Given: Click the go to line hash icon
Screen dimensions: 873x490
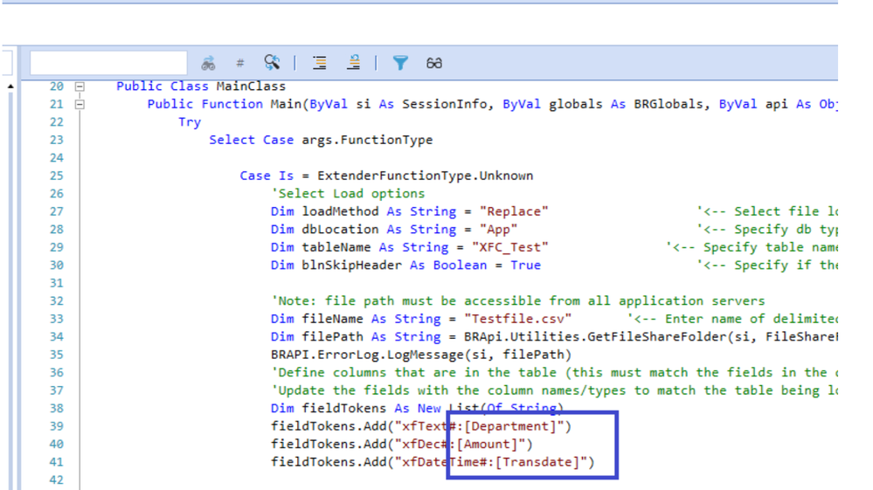Looking at the screenshot, I should click(240, 63).
